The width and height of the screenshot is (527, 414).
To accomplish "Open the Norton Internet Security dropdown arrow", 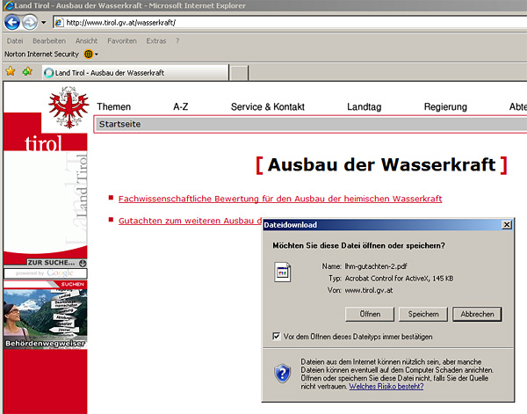I will point(97,54).
